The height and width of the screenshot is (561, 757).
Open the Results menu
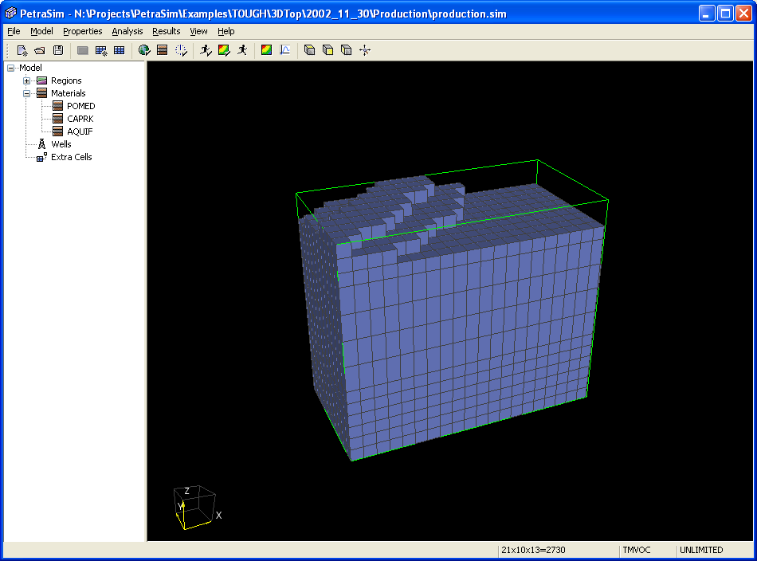pos(166,31)
